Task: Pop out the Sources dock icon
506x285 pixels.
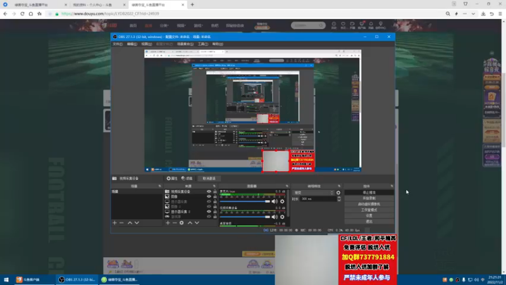Action: tap(214, 186)
